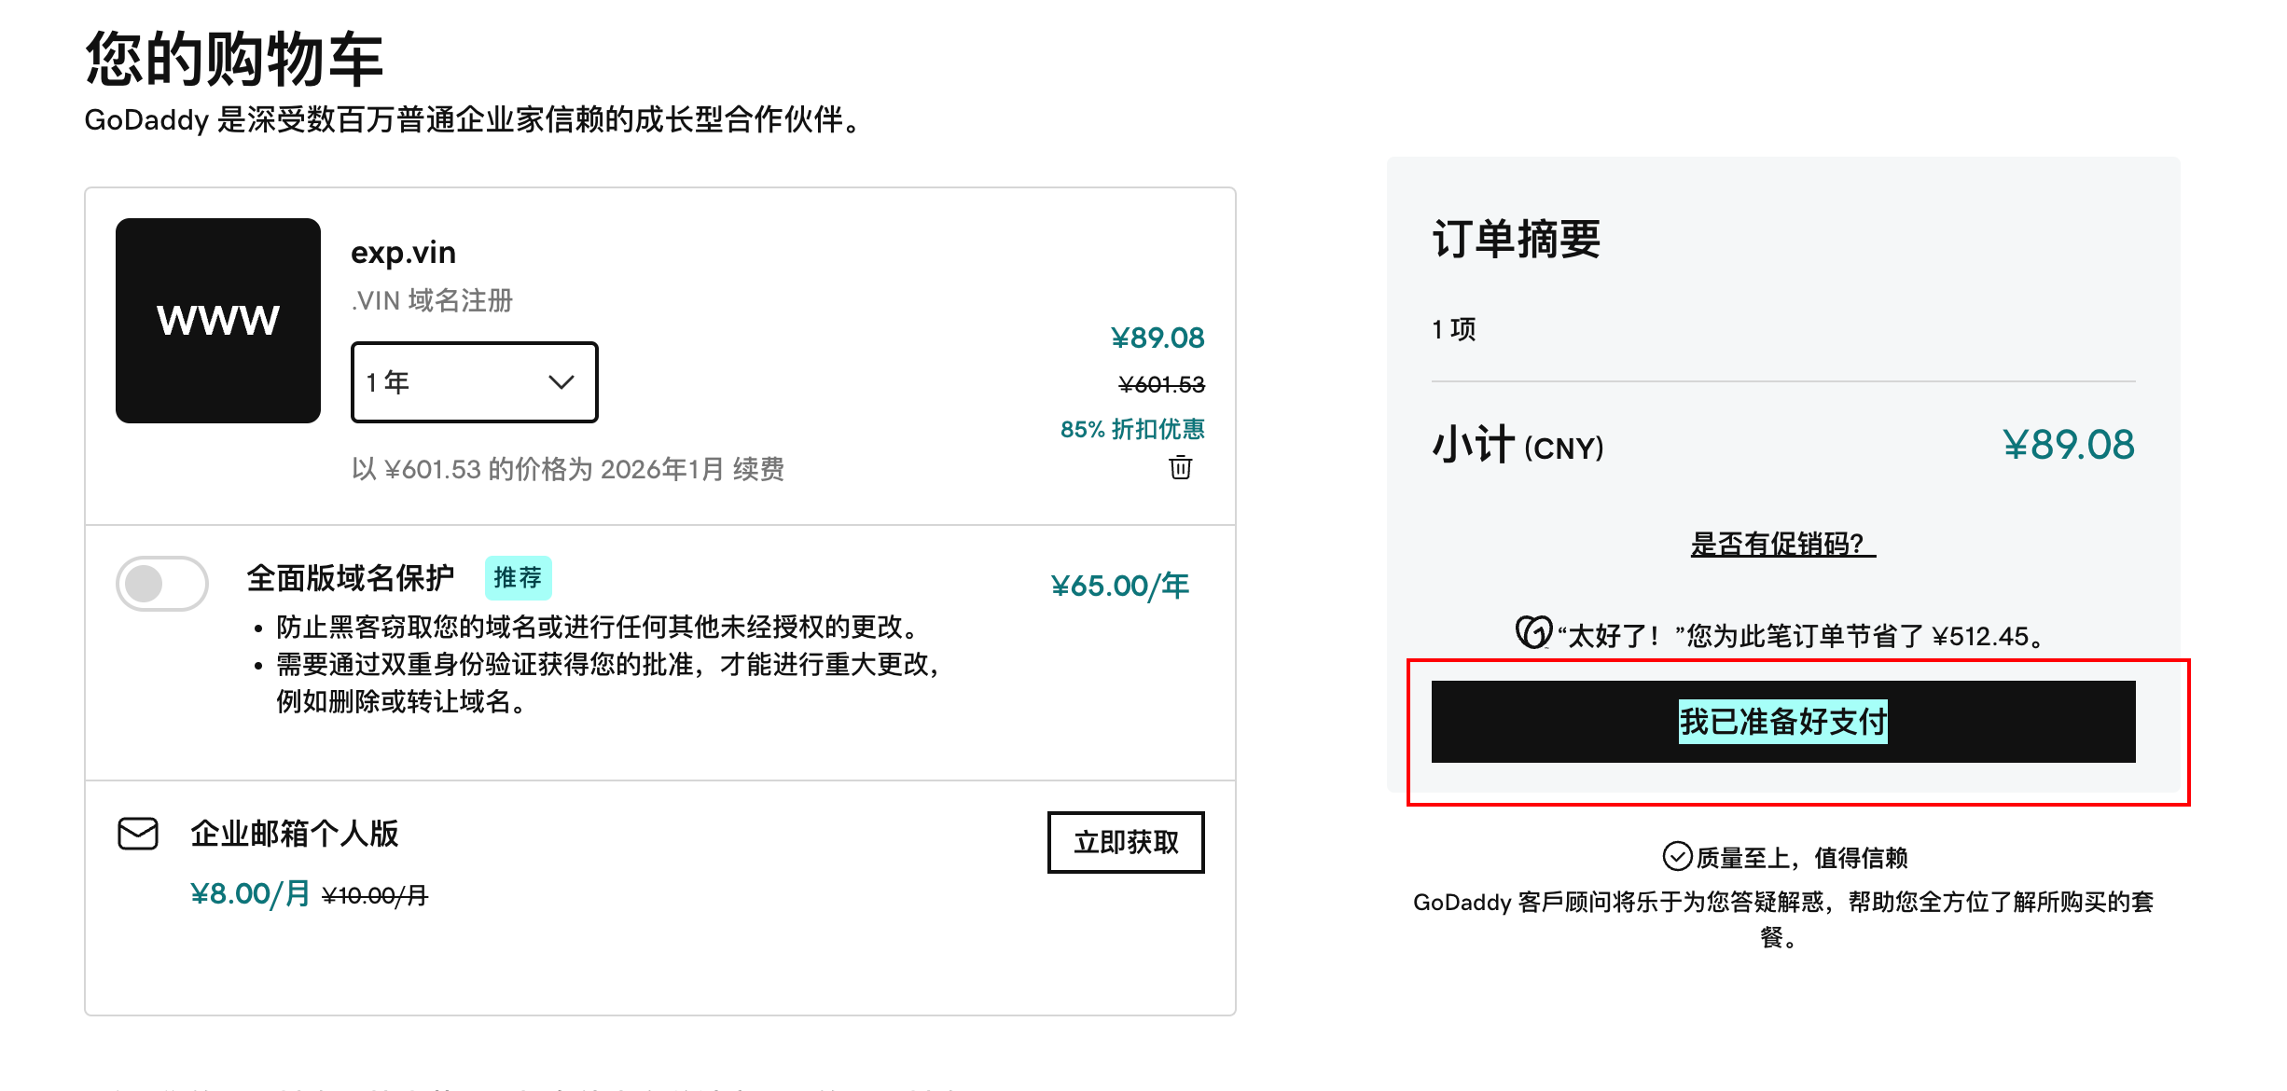The height and width of the screenshot is (1091, 2287).
Task: Click the 立即获取 button
Action: pos(1126,842)
